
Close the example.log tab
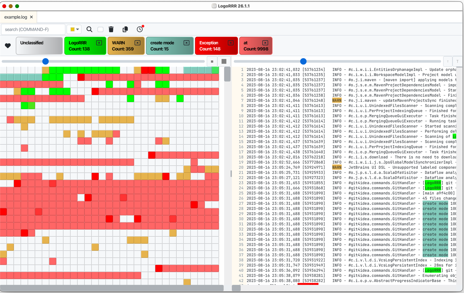tap(32, 17)
